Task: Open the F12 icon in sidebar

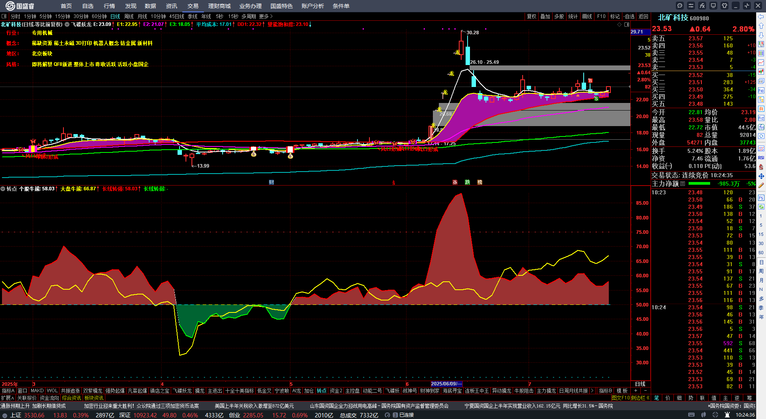Action: click(761, 118)
